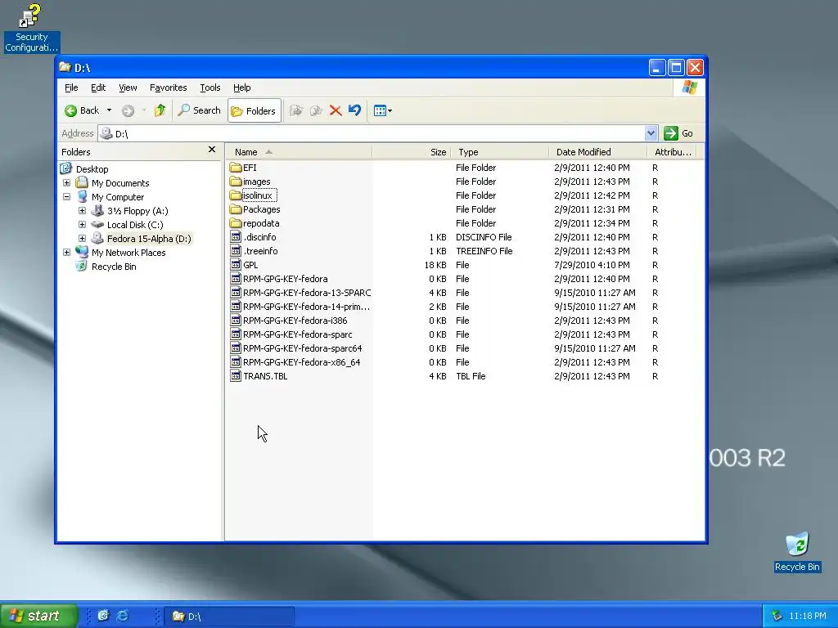Click the blue Undo arrow icon
This screenshot has height=628, width=838.
[x=354, y=110]
